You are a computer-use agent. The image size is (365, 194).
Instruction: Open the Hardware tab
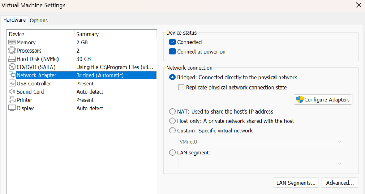pos(14,20)
